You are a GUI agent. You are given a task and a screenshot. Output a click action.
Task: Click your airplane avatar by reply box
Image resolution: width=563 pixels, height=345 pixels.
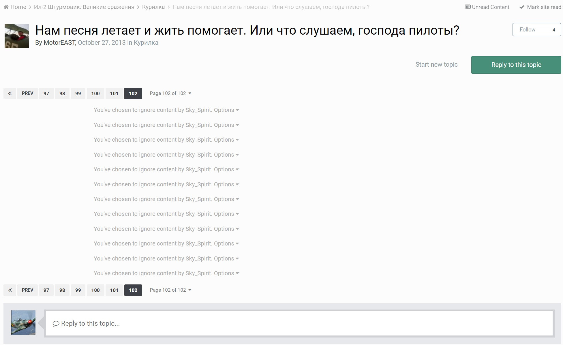click(x=23, y=322)
